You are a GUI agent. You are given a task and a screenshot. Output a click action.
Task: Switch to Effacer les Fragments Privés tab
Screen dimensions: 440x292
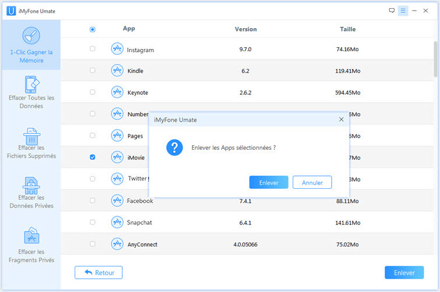tap(31, 245)
